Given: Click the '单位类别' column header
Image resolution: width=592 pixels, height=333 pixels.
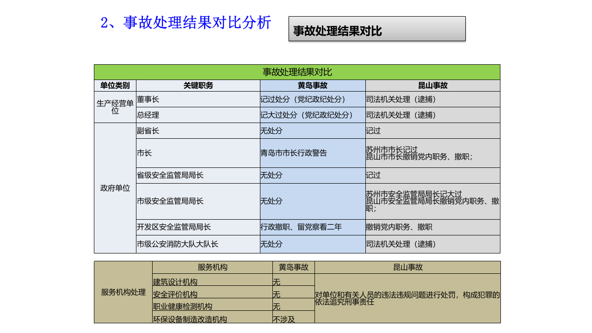Looking at the screenshot, I should [x=115, y=86].
